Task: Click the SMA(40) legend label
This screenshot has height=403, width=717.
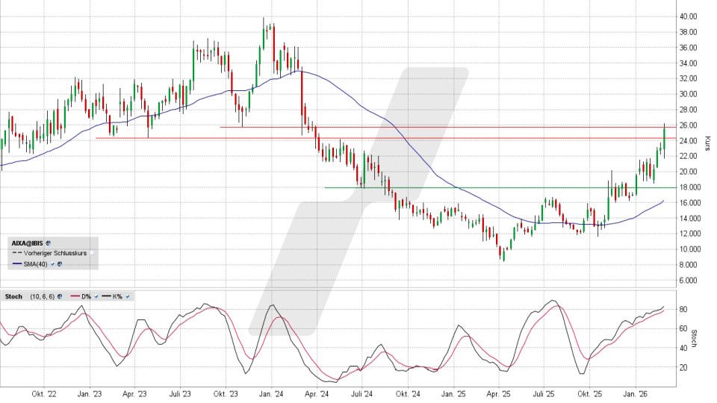Action: [36, 264]
